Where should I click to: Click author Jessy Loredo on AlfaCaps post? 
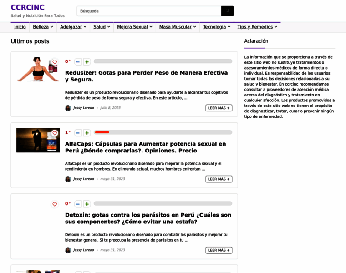click(x=84, y=179)
